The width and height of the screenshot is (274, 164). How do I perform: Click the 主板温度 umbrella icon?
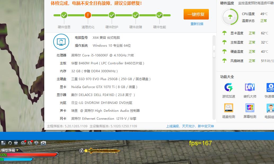(x=224, y=42)
